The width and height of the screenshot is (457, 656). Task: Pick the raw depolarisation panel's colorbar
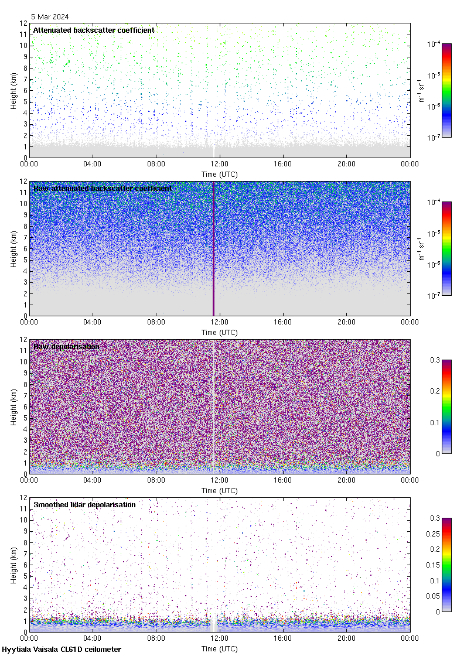point(446,406)
